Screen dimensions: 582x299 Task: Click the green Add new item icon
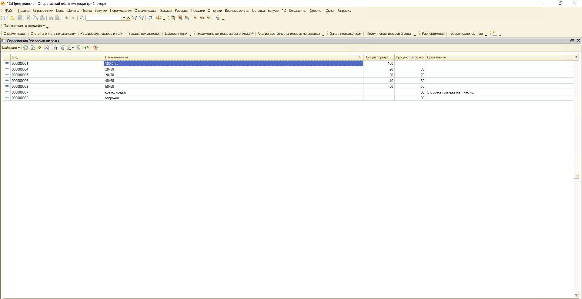pos(26,48)
